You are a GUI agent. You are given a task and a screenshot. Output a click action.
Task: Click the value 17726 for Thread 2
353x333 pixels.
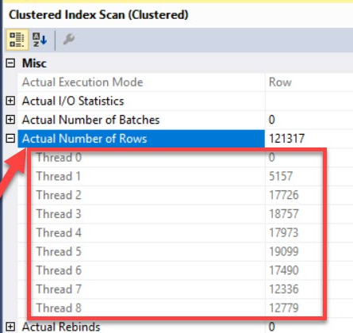[284, 195]
